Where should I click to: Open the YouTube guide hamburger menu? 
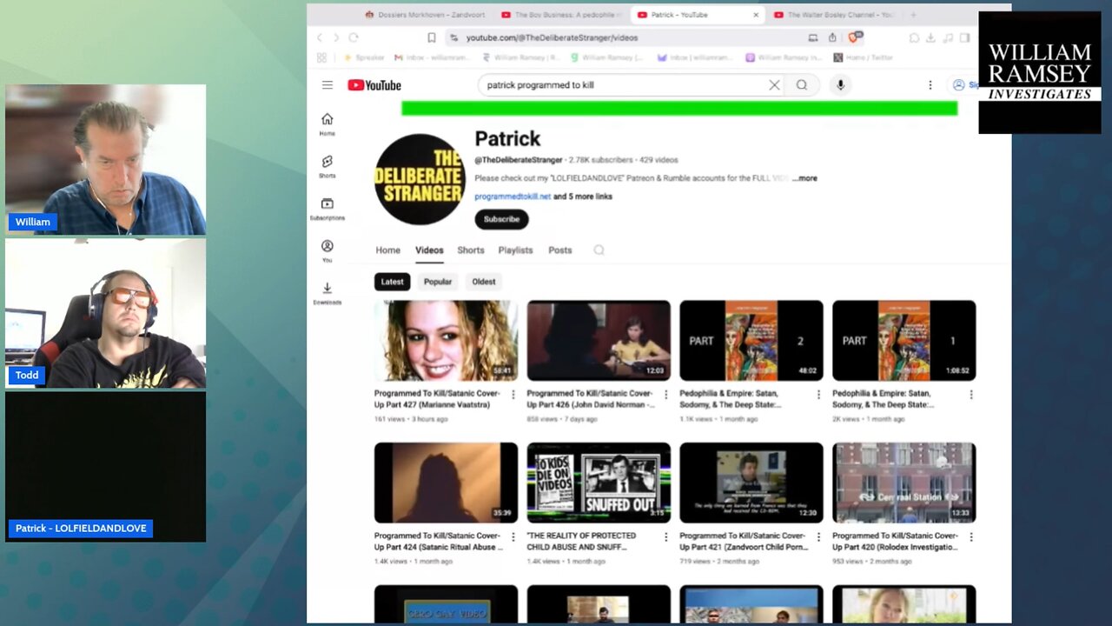coord(327,85)
